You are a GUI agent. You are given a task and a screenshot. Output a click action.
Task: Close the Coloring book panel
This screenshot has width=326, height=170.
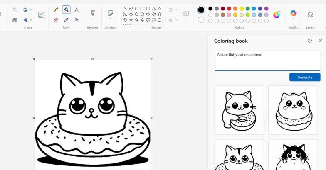click(320, 41)
